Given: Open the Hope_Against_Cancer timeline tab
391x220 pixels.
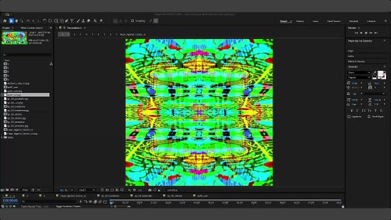Looking at the screenshot, I should [x=73, y=196].
